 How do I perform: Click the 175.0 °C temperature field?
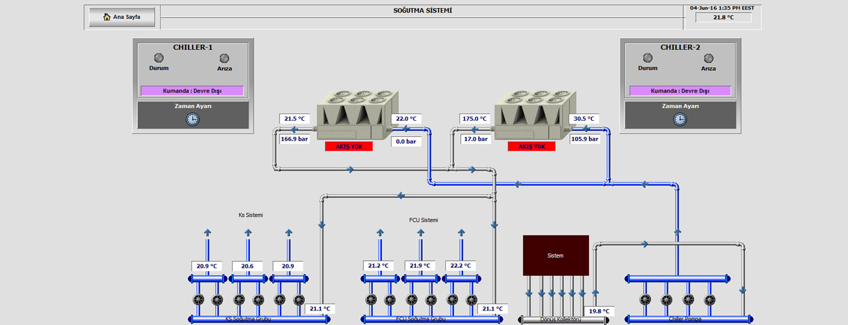(475, 119)
